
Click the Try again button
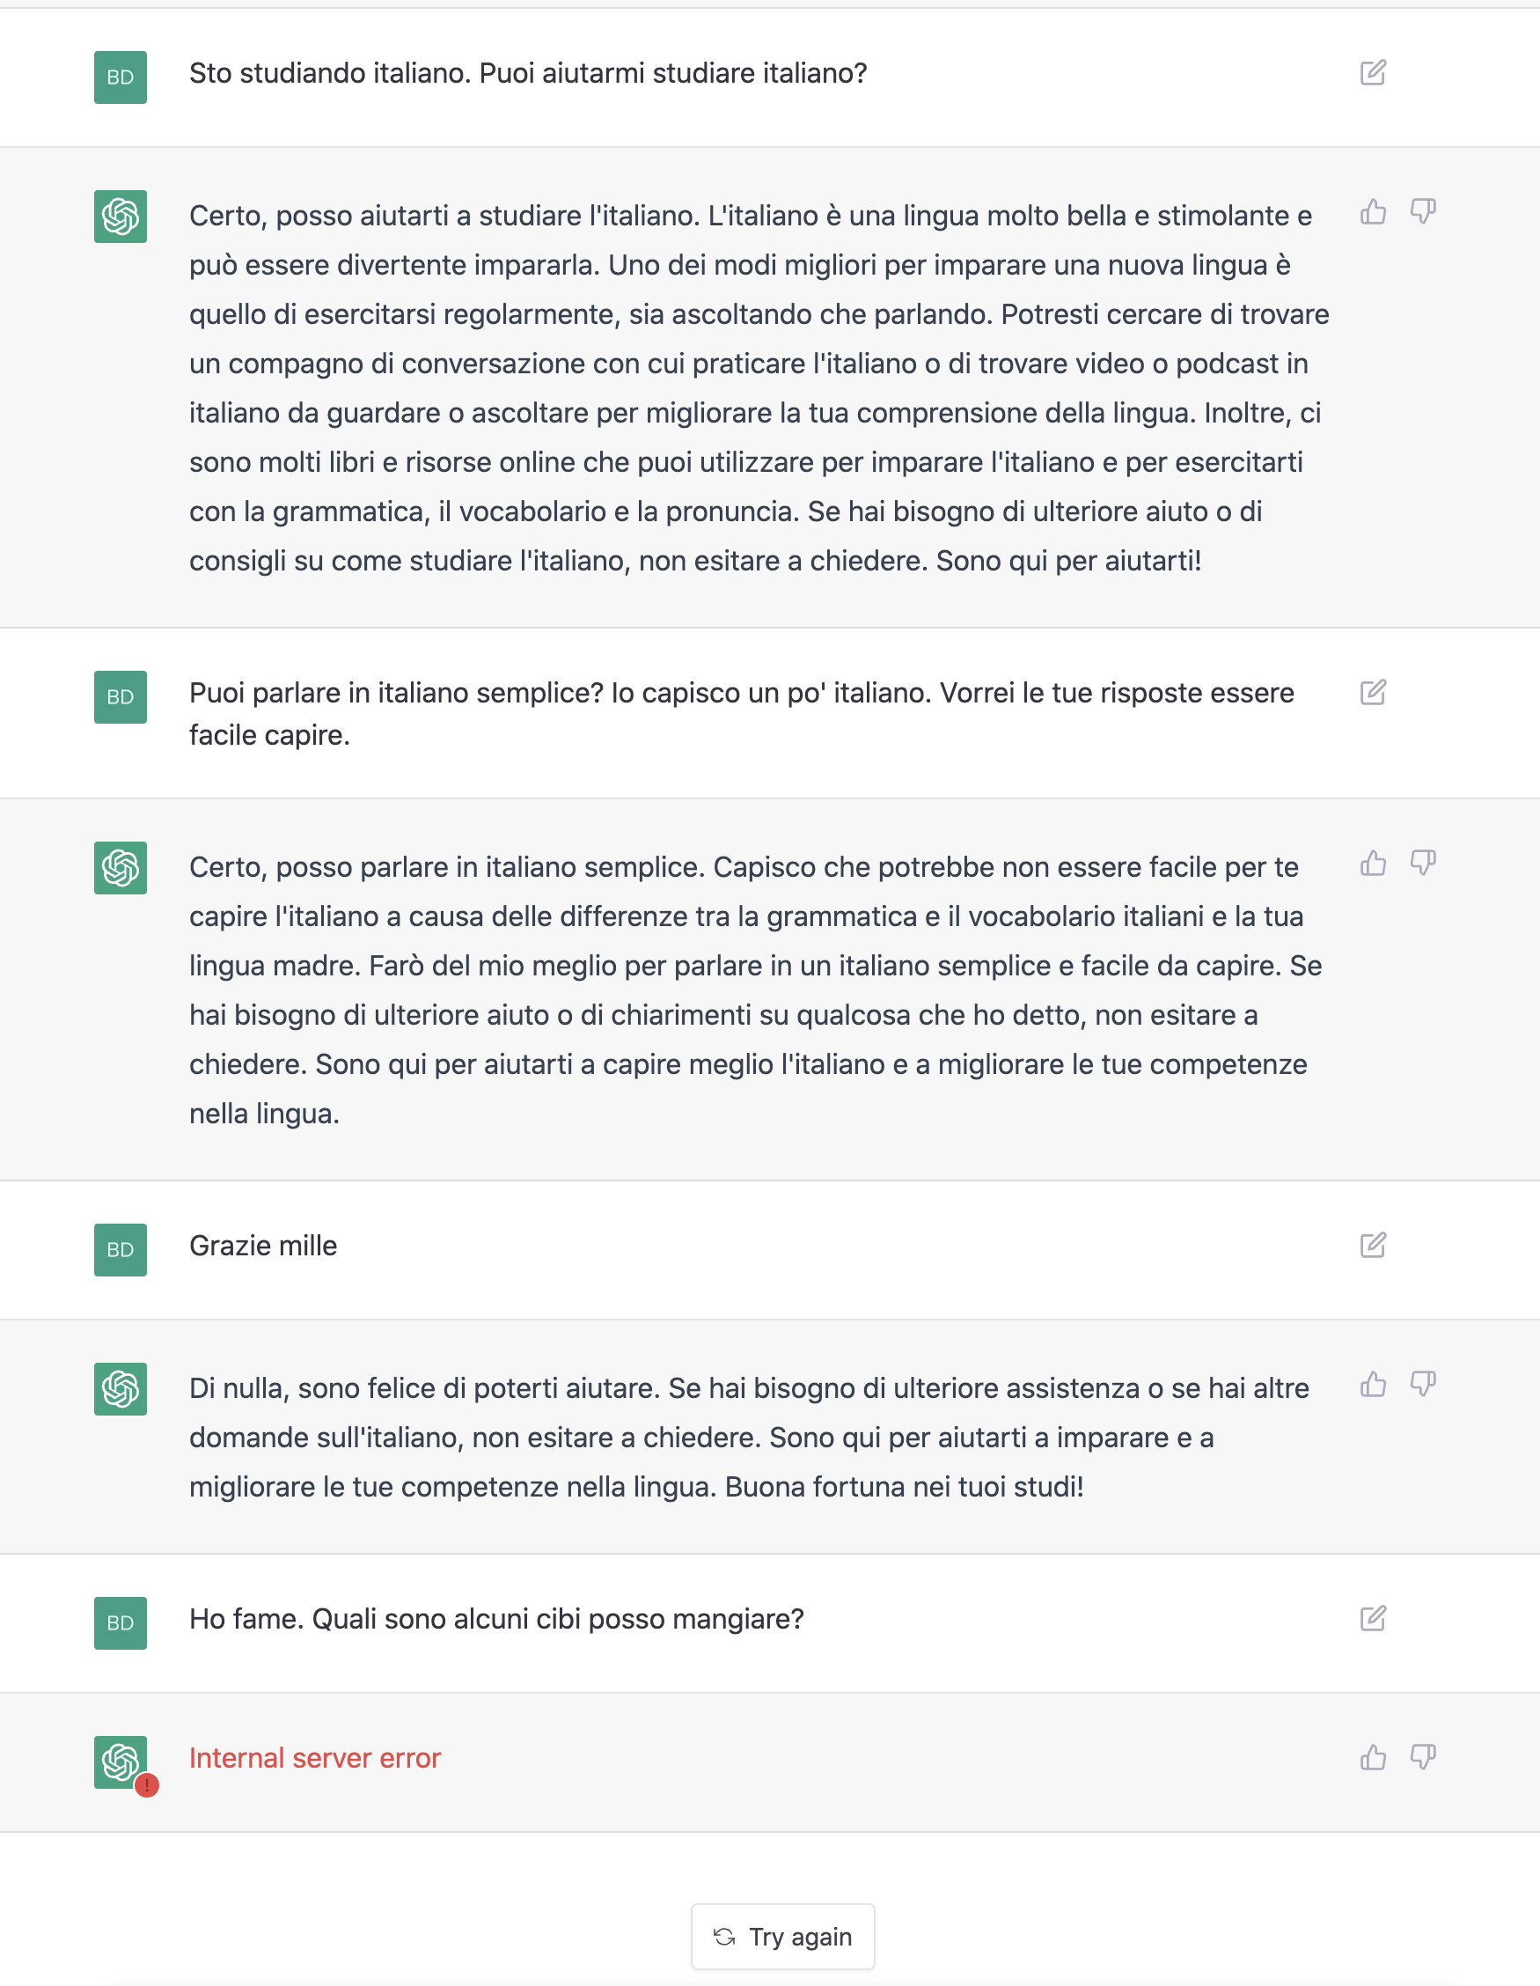[782, 1937]
